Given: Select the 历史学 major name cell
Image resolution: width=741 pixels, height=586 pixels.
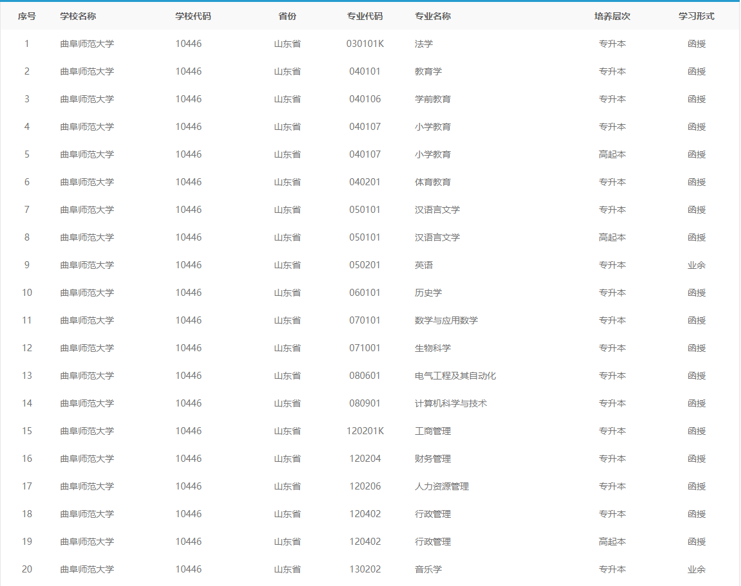Looking at the screenshot, I should click(x=428, y=293).
